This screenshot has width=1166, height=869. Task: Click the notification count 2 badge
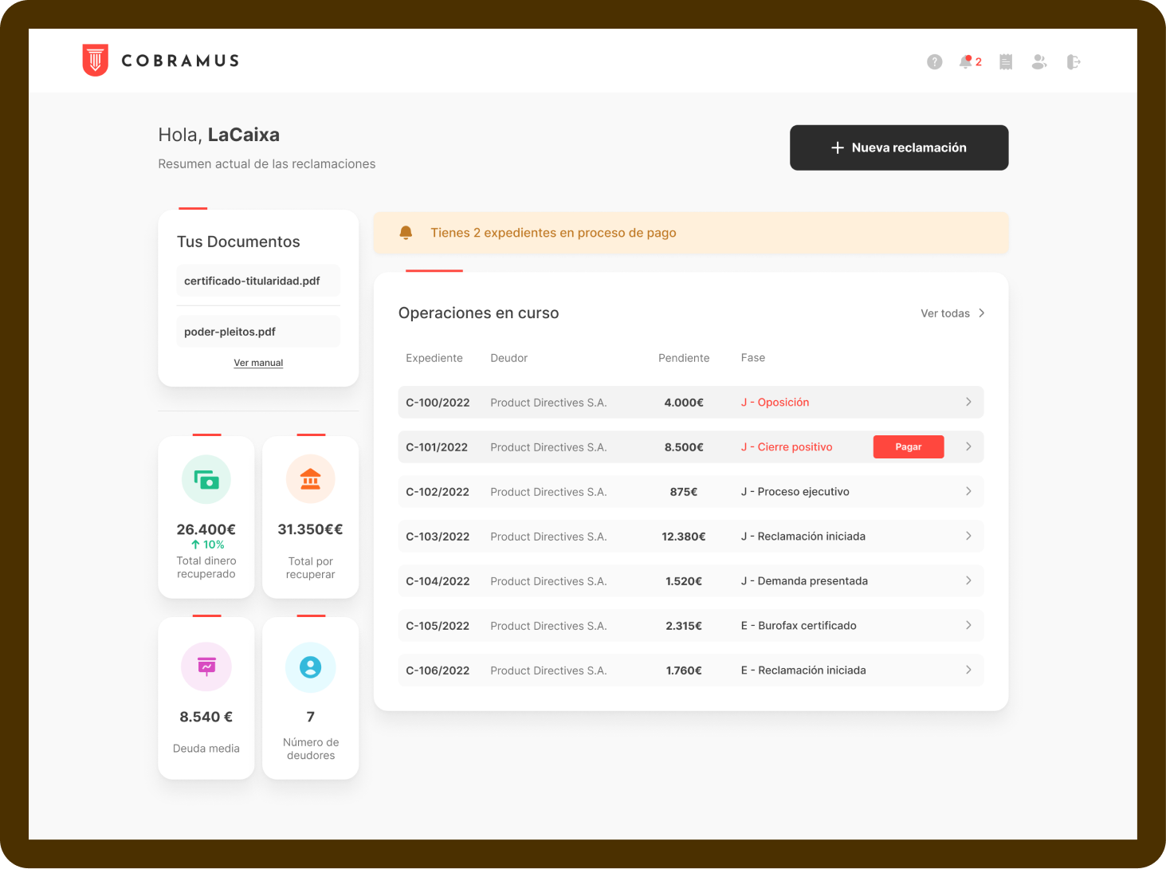pyautogui.click(x=979, y=61)
